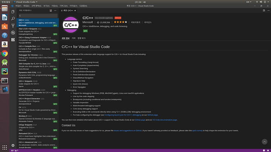Launch Android Studio from the dock
Viewport: 271px width, 152px height.
coord(5,62)
